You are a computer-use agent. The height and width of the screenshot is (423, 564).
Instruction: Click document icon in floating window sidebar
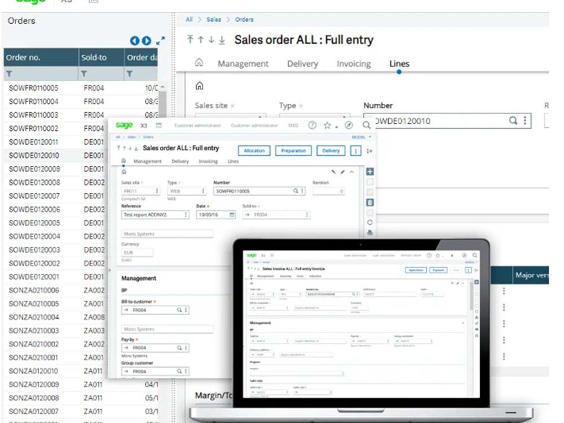point(370,202)
